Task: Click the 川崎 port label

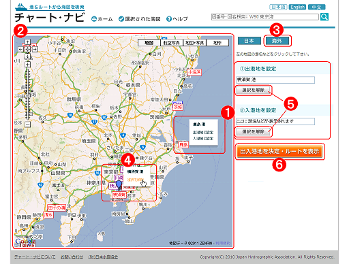Action: [119, 178]
